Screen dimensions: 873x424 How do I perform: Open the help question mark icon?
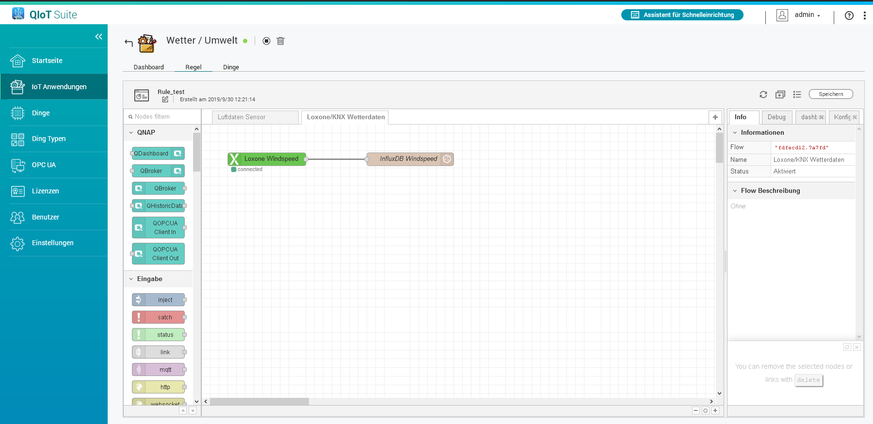[x=849, y=16]
